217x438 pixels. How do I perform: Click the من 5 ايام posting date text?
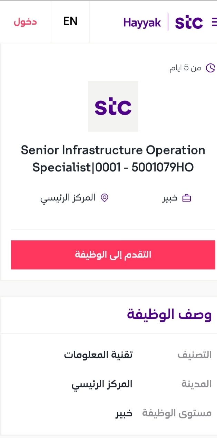[185, 68]
